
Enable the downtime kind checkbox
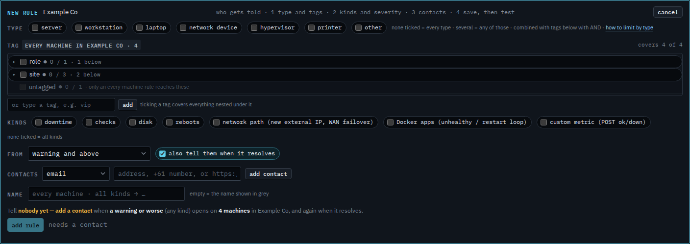[x=38, y=122]
